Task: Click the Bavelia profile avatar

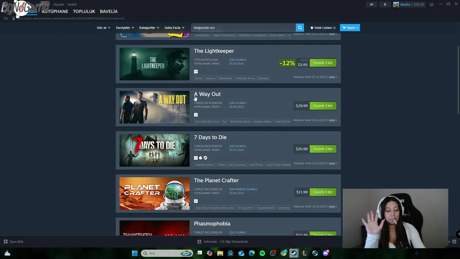Action: click(396, 5)
